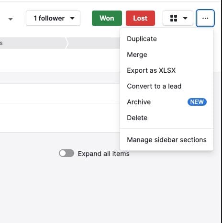Viewport: 222px width, 223px height.
Task: Click the pipeline stage chevron segment
Action: (33, 43)
